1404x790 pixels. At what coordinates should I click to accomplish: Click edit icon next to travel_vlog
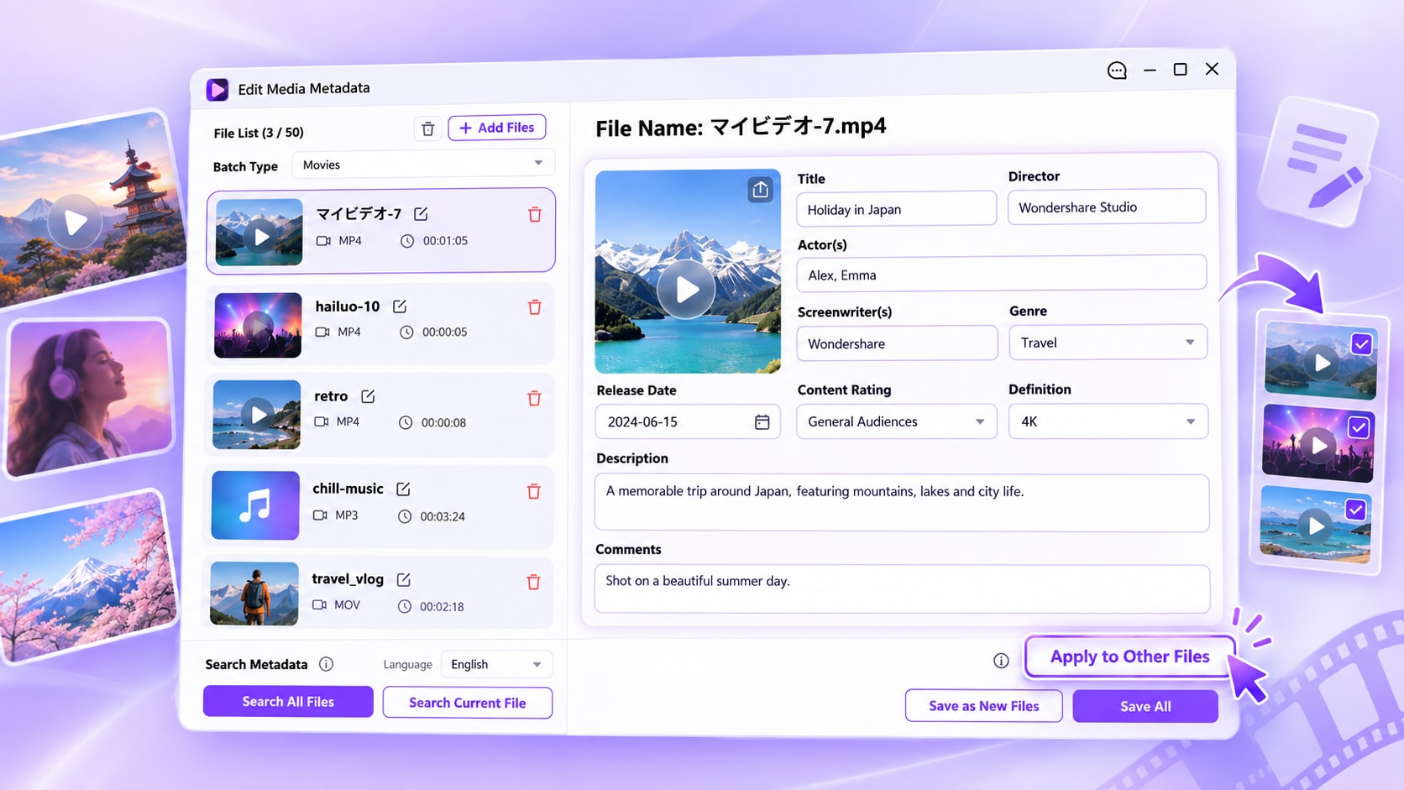(x=403, y=579)
